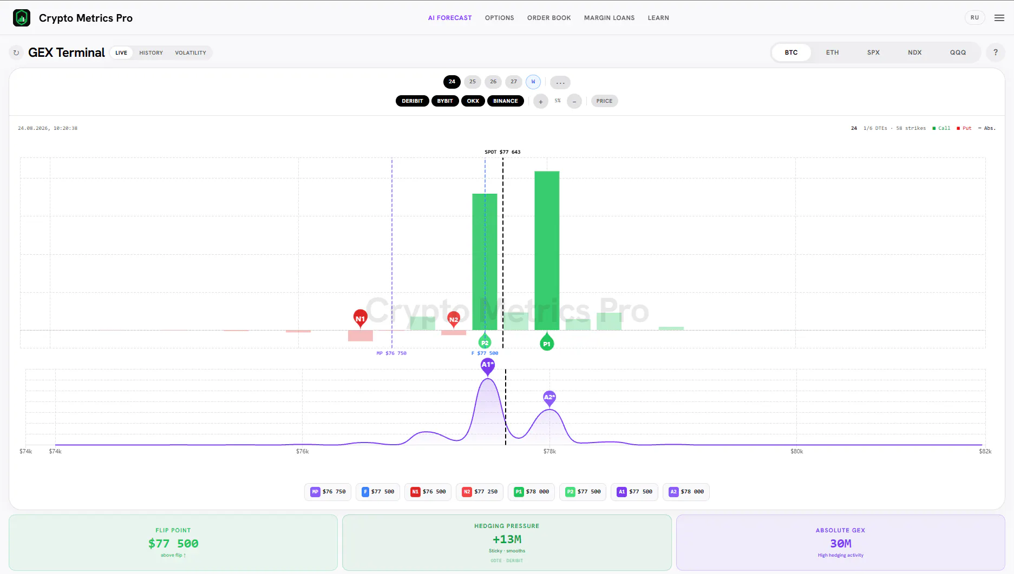Viewport: 1014px width, 574px height.
Task: Select expiry date 26
Action: [493, 82]
